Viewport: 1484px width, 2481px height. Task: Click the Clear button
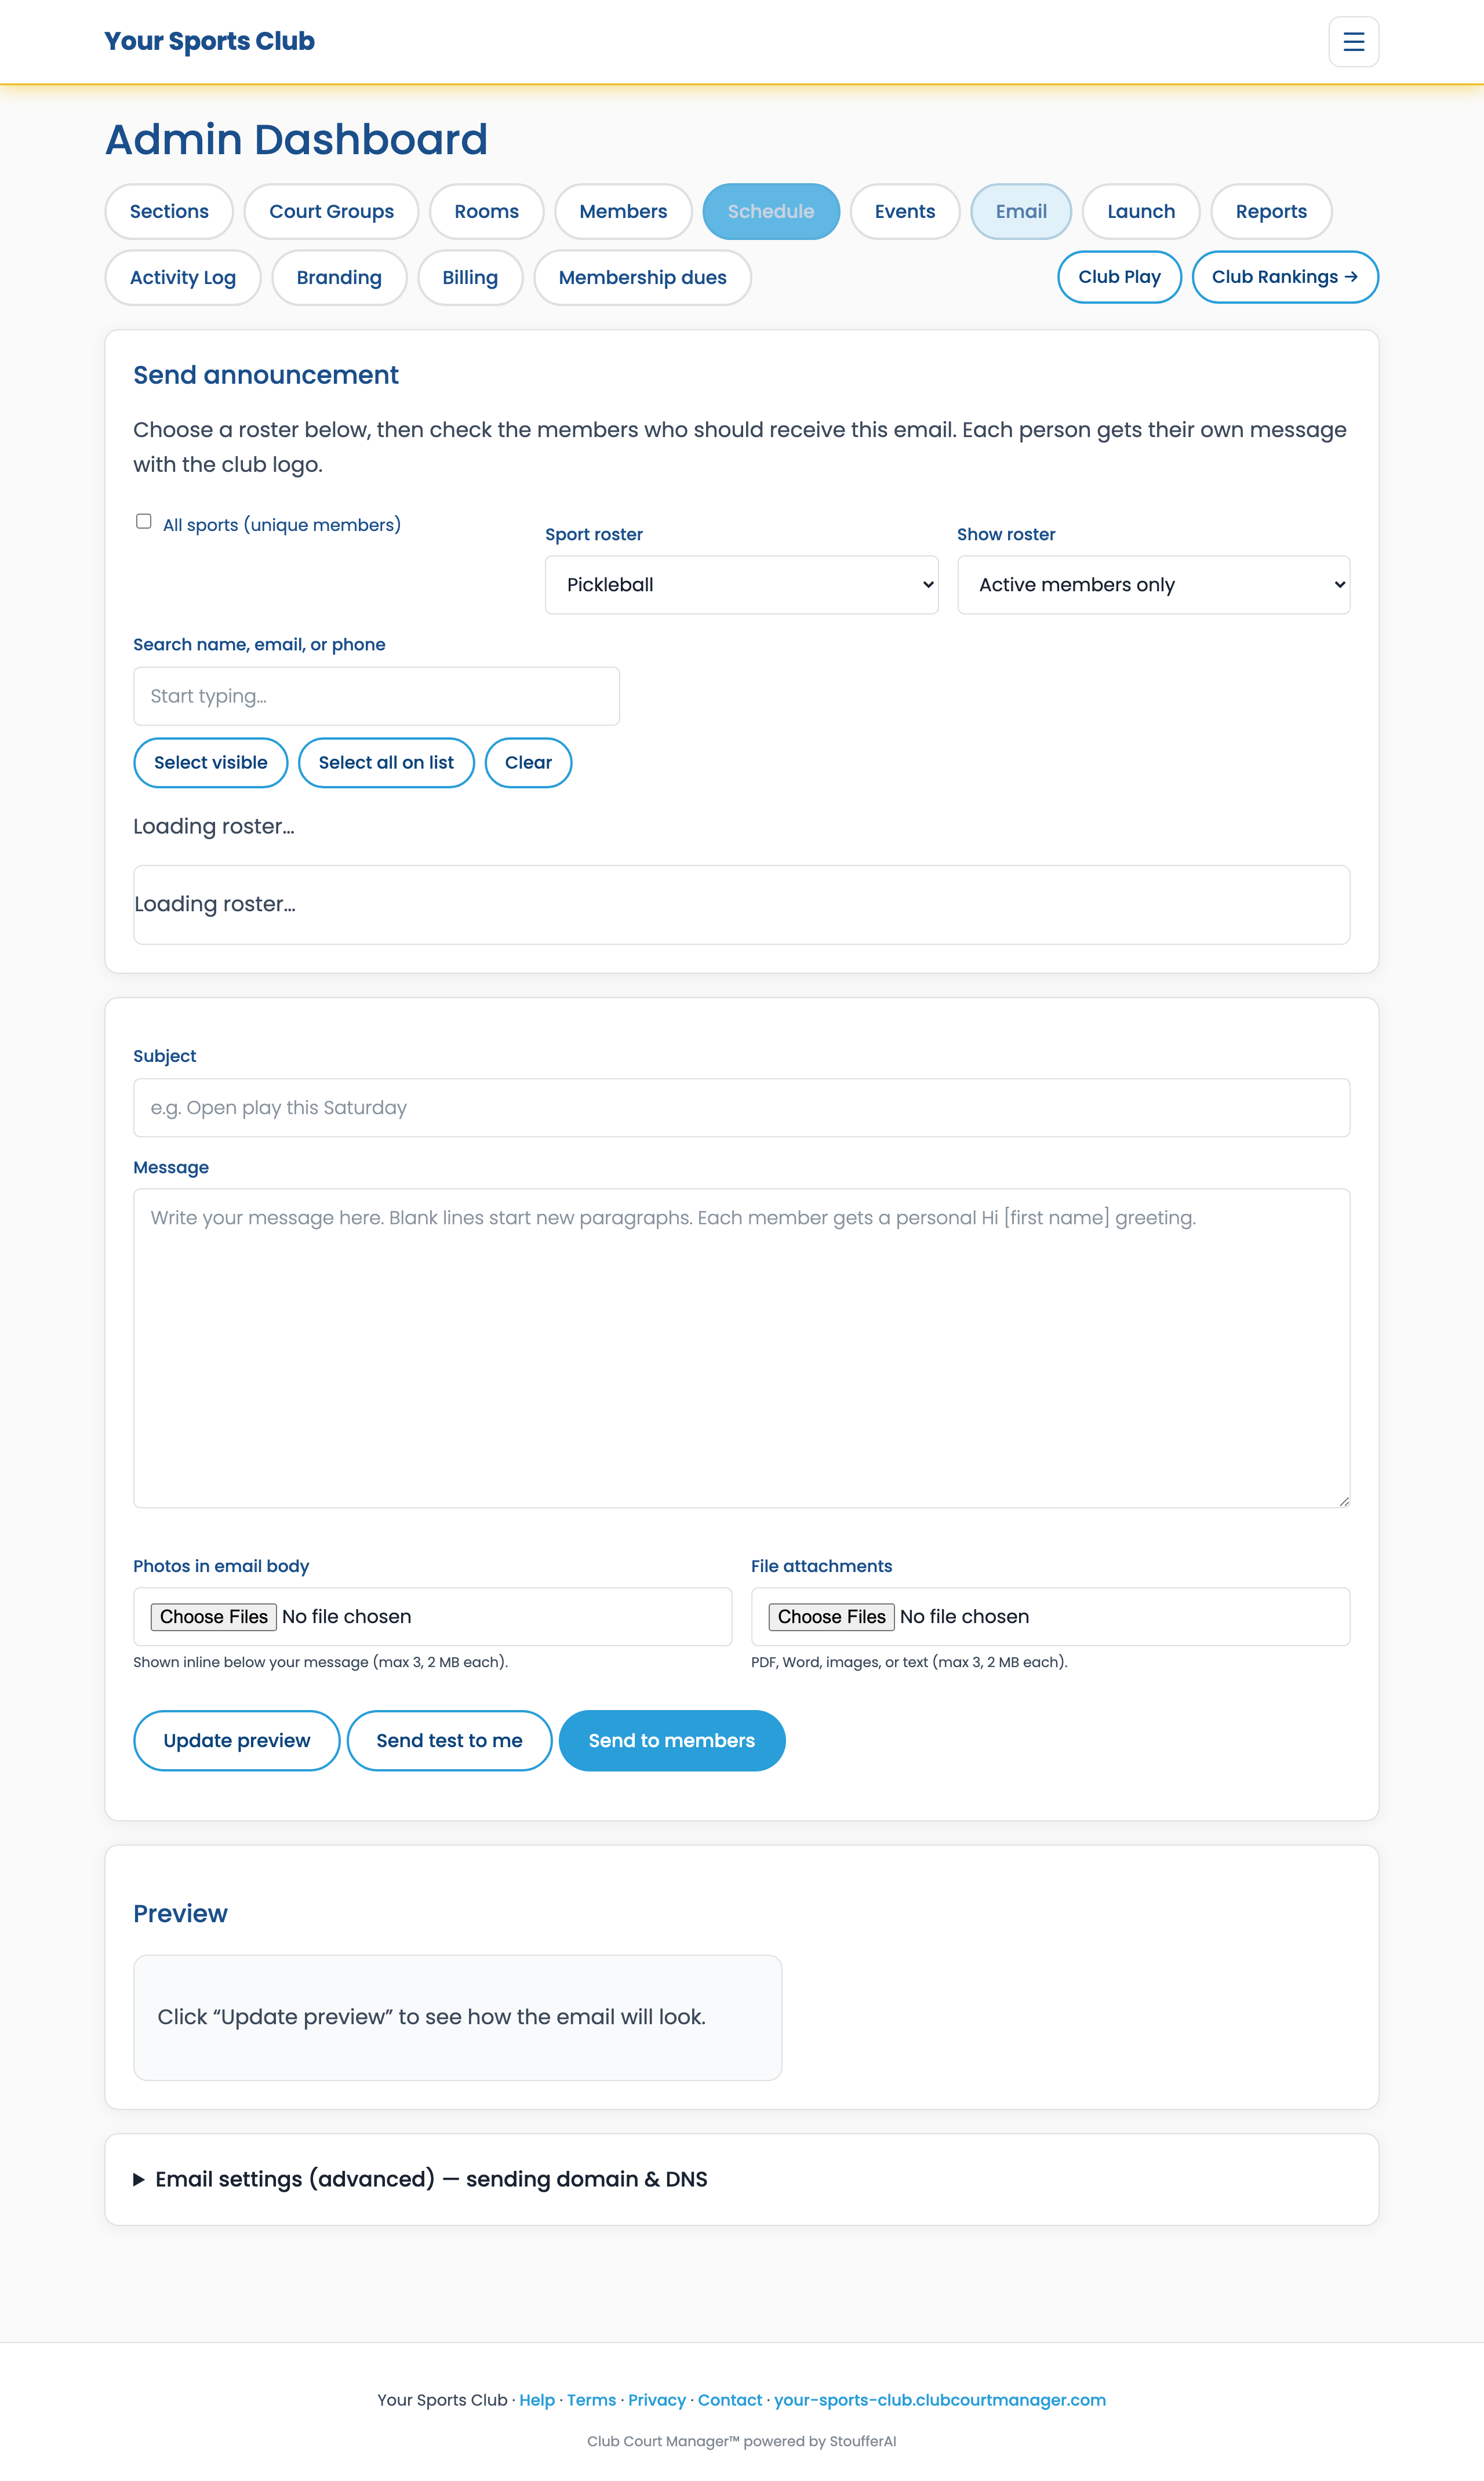pyautogui.click(x=528, y=763)
